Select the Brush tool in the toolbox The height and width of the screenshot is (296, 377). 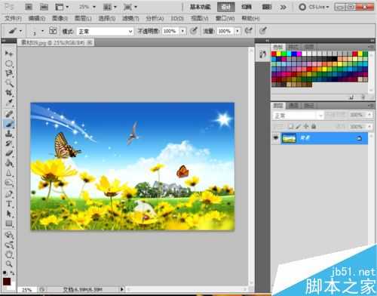pos(9,124)
